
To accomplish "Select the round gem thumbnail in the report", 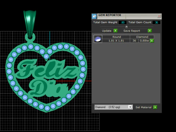I will [98, 39].
